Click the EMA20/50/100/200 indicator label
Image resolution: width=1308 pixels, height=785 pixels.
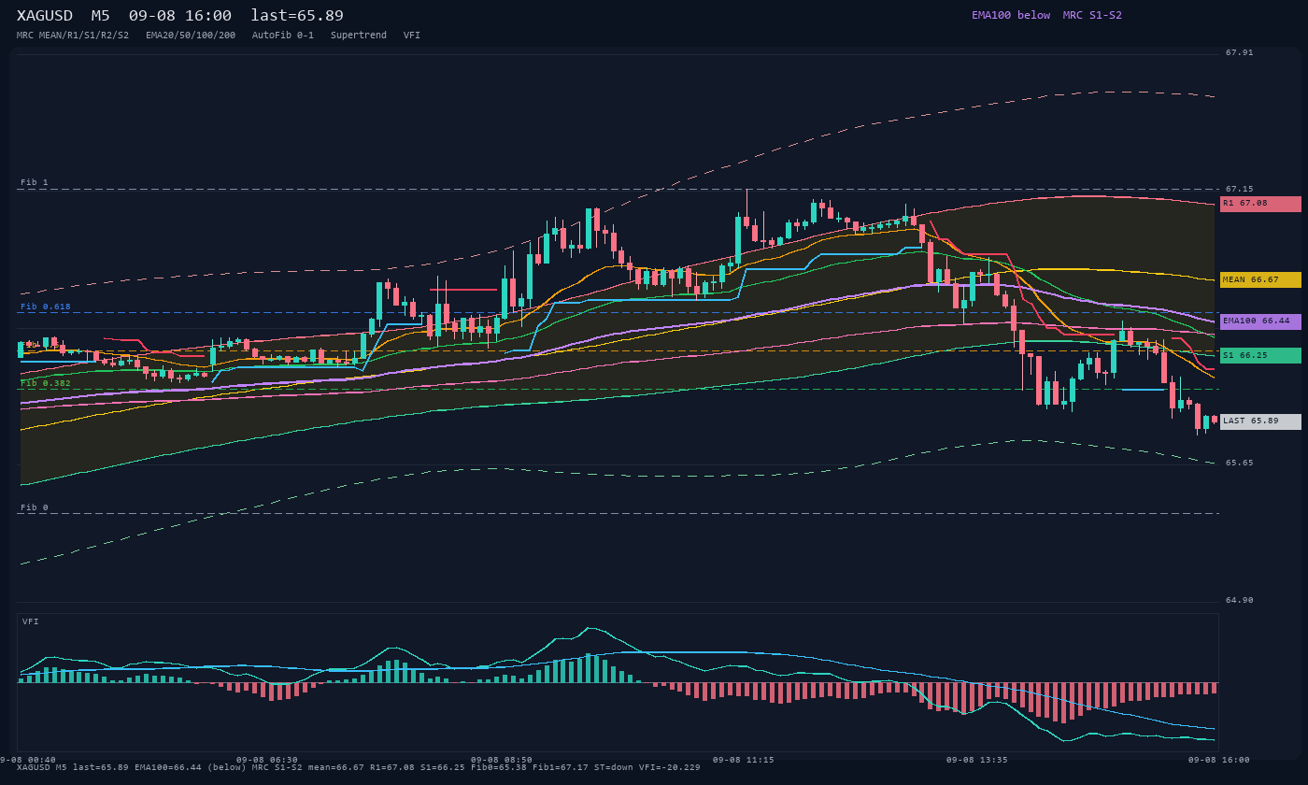pyautogui.click(x=191, y=36)
